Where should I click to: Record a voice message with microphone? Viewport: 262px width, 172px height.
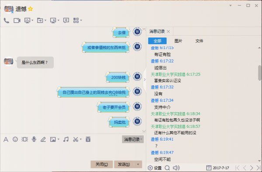[34, 139]
